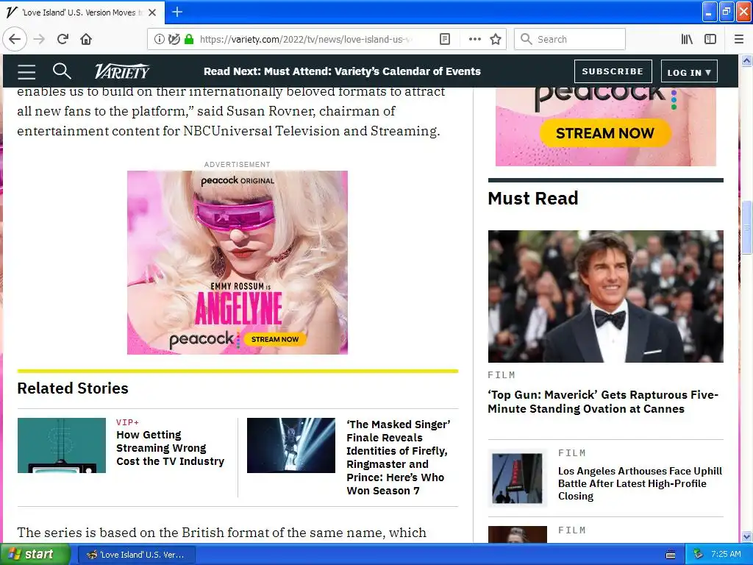Click STREAM NOW in Angelyne ad
Image resolution: width=753 pixels, height=565 pixels.
pyautogui.click(x=275, y=339)
